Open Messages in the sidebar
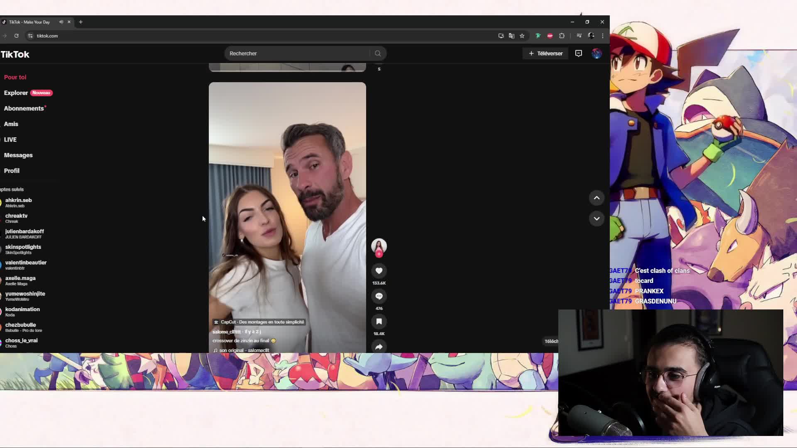The width and height of the screenshot is (797, 448). pos(18,155)
